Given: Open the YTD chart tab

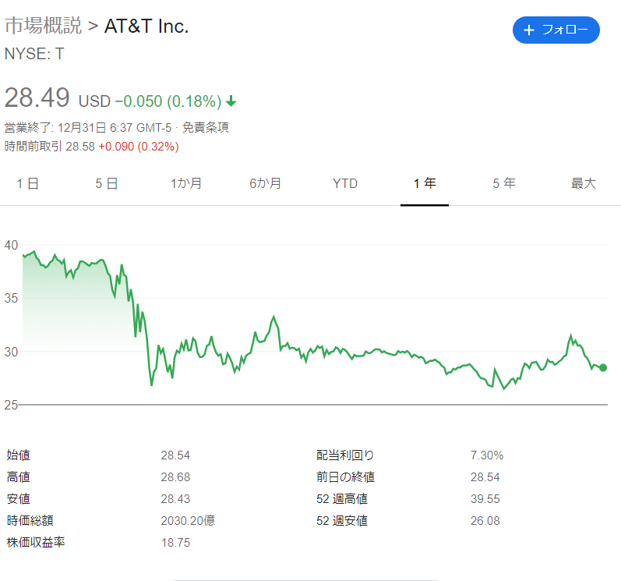Looking at the screenshot, I should coord(345,183).
